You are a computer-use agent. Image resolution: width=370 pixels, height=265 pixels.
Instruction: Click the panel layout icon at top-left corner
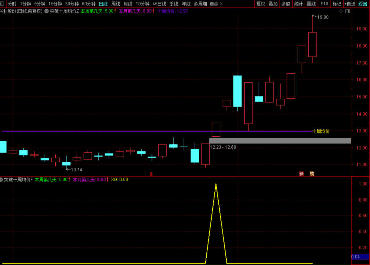2,4
